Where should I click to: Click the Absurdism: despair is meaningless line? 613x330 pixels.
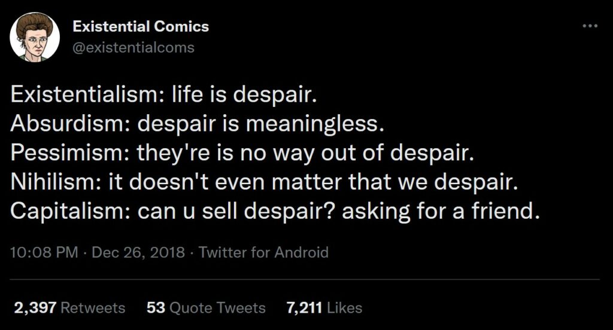coord(198,124)
